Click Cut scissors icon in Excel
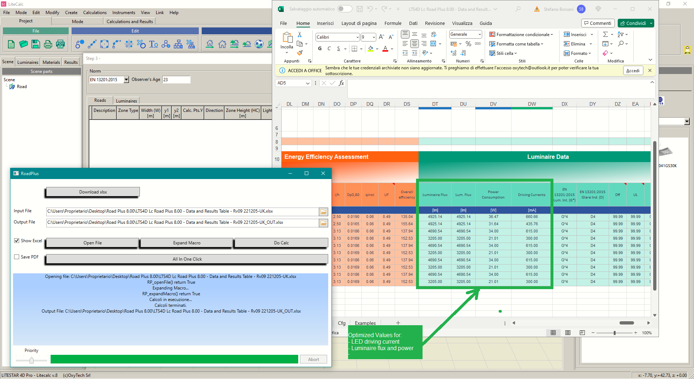This screenshot has width=694, height=379. pyautogui.click(x=300, y=35)
